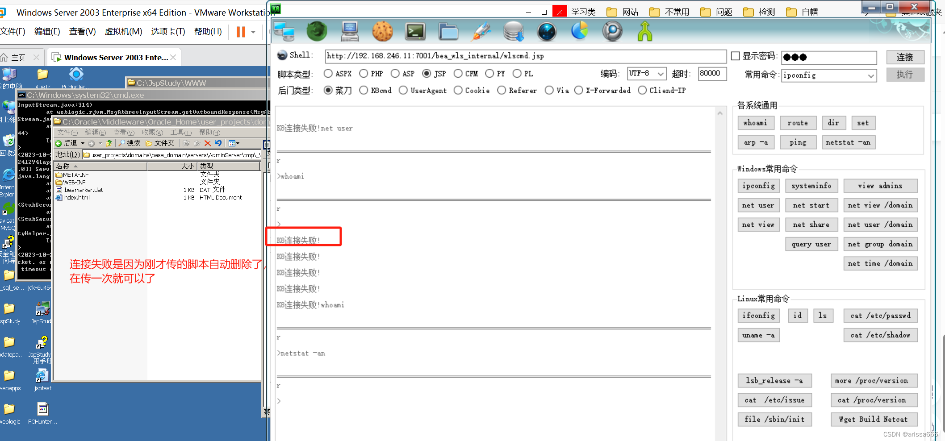Select the ASPX script type radio
This screenshot has width=945, height=441.
328,74
